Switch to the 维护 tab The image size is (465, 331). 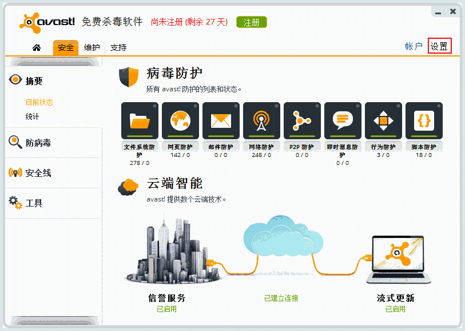point(92,48)
